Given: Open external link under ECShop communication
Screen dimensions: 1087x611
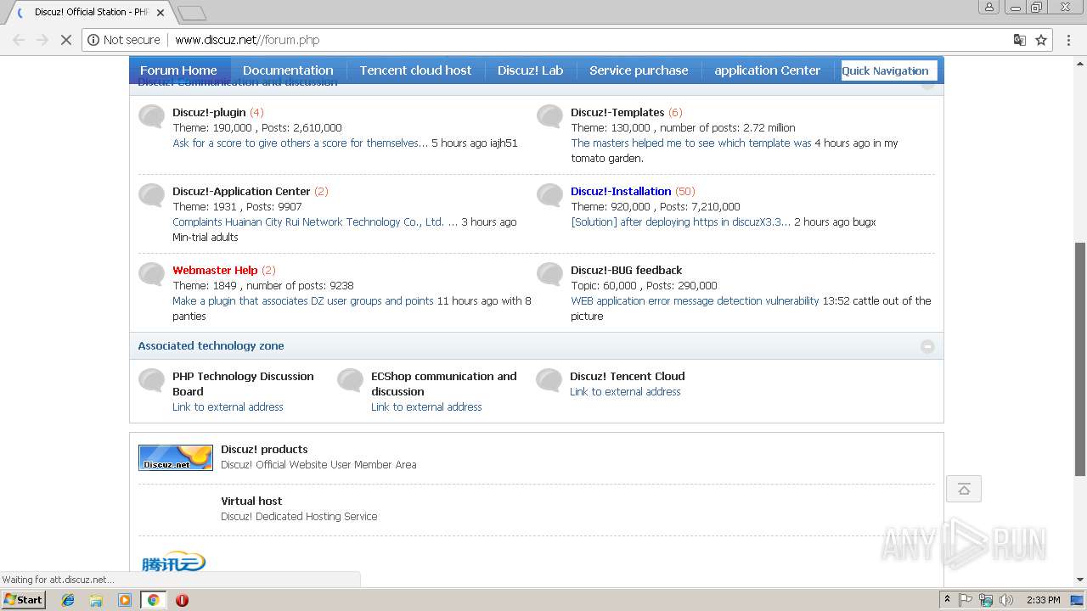Looking at the screenshot, I should coord(426,406).
